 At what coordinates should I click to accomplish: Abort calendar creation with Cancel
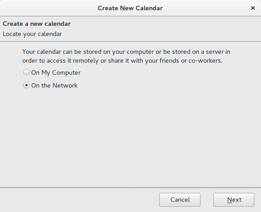point(180,200)
